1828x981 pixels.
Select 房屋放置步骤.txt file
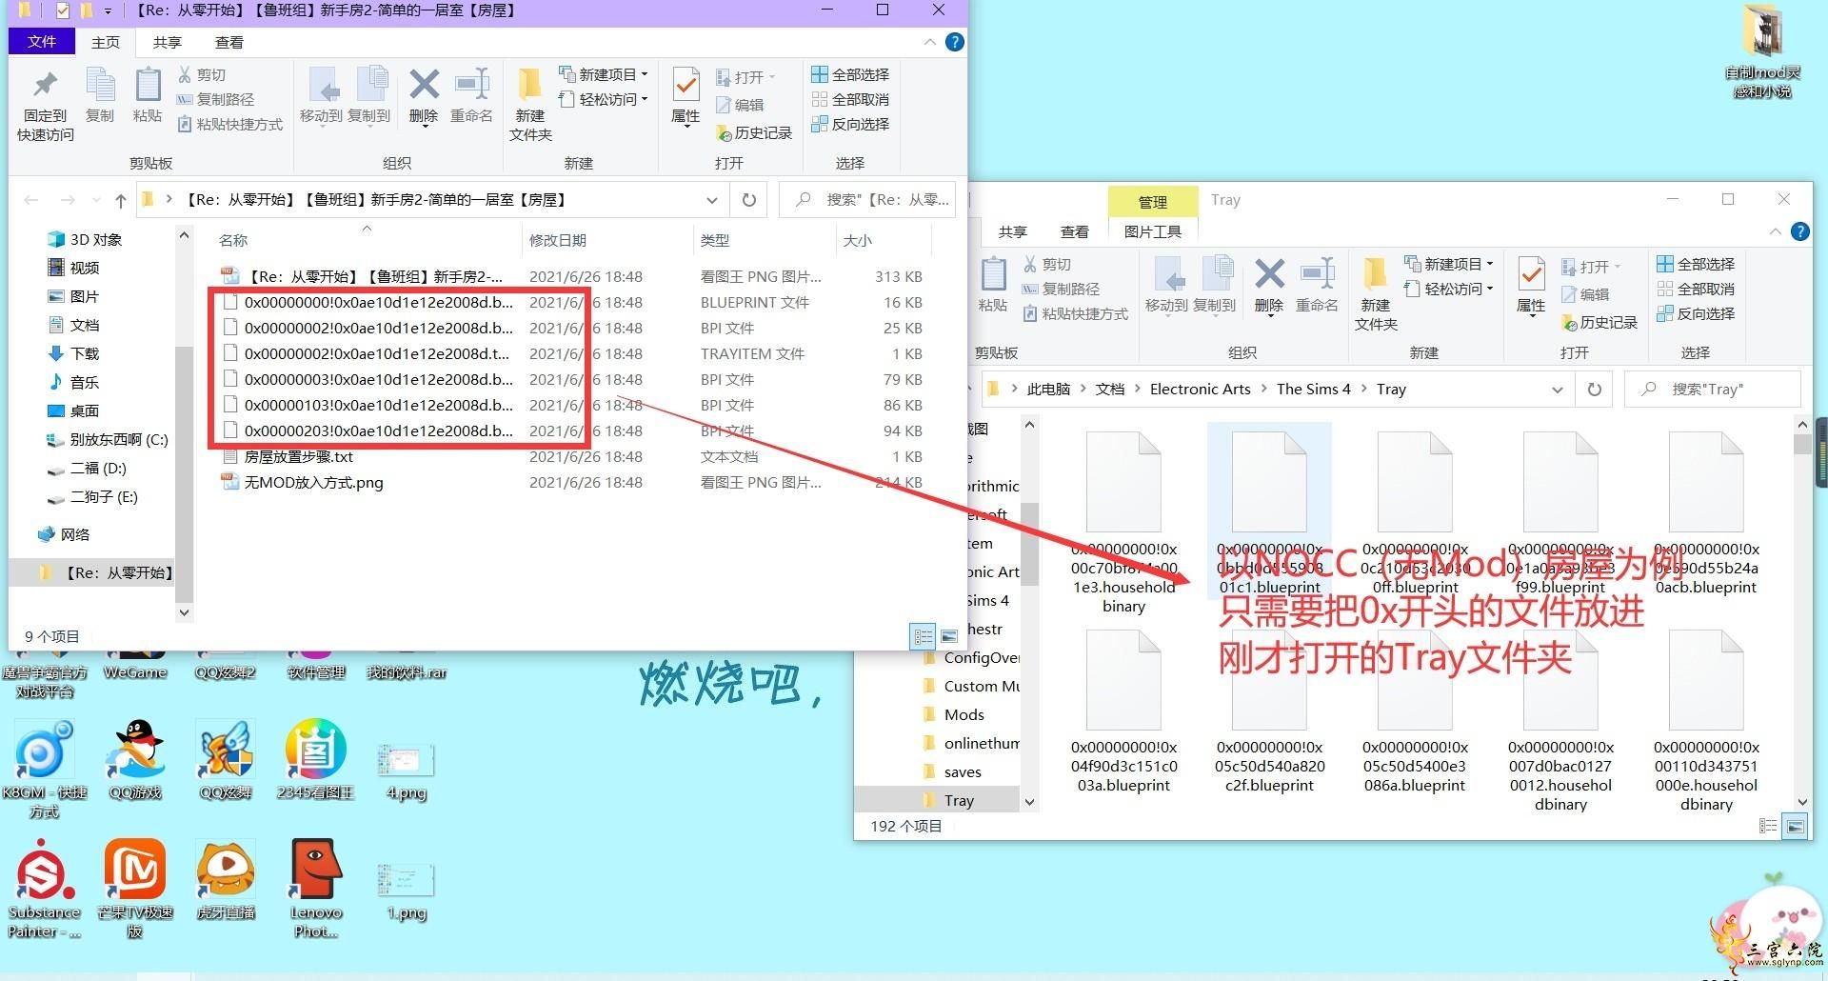pyautogui.click(x=298, y=456)
